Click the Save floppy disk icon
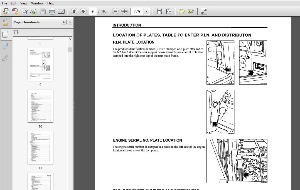Image resolution: width=300 pixels, height=190 pixels. [43, 11]
